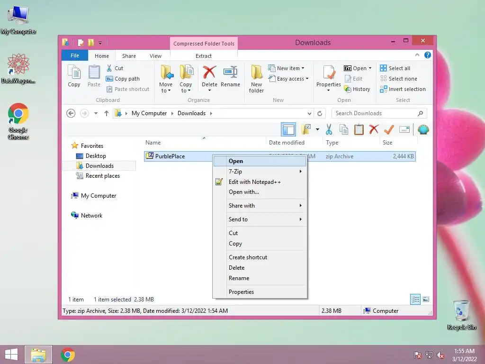
Task: Choose Edit with Notepad++ in context menu
Action: tap(260, 182)
